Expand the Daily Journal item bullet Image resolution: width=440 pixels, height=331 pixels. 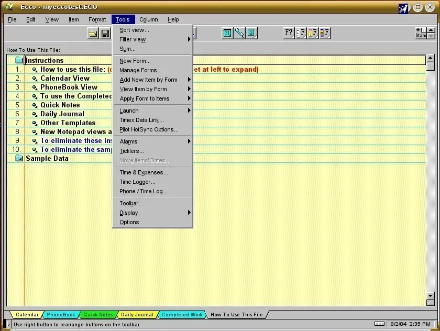point(35,114)
